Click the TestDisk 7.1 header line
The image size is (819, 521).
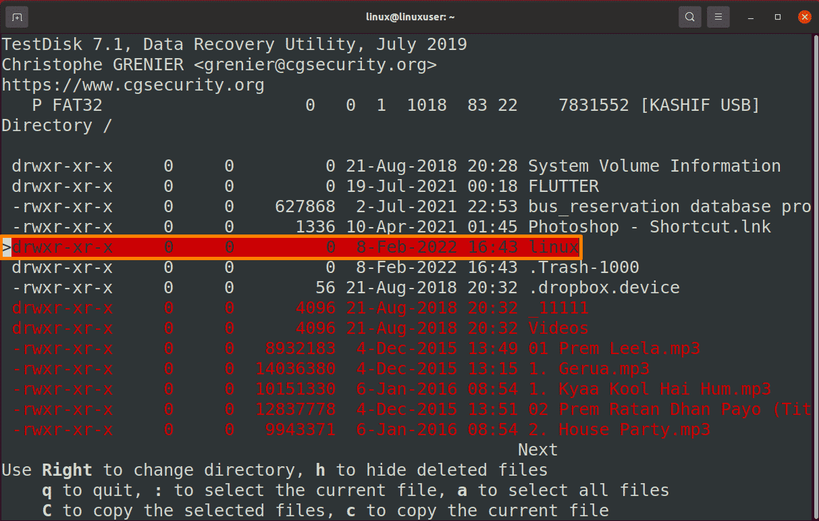pos(234,45)
